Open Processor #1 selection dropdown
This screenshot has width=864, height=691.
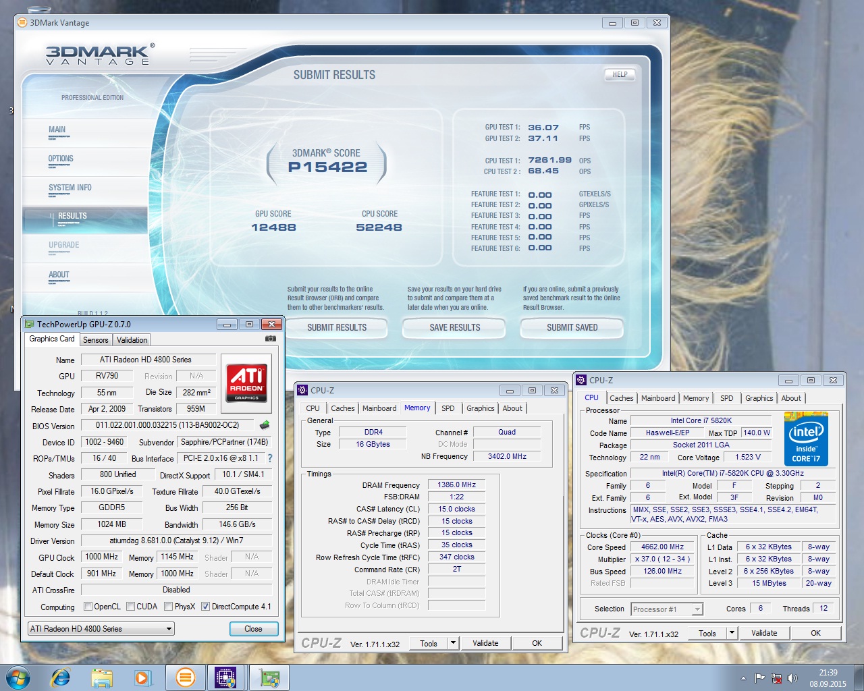[667, 609]
